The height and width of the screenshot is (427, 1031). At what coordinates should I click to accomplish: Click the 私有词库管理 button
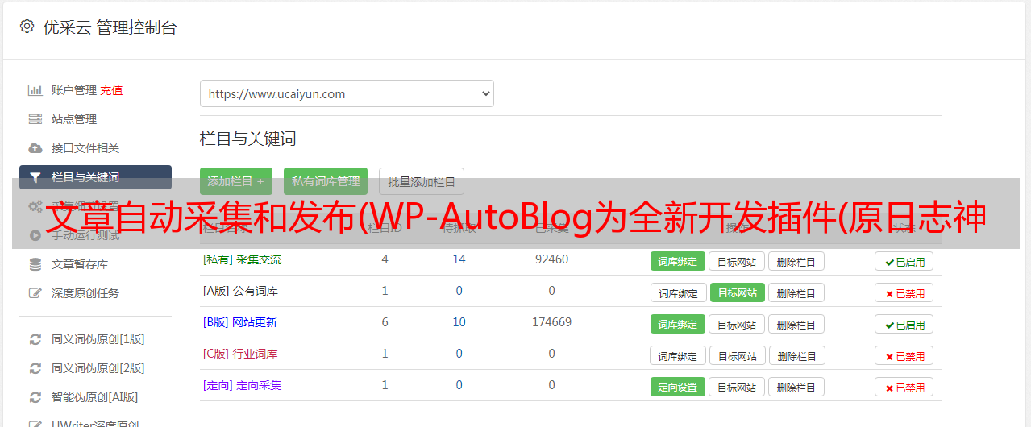[x=326, y=181]
